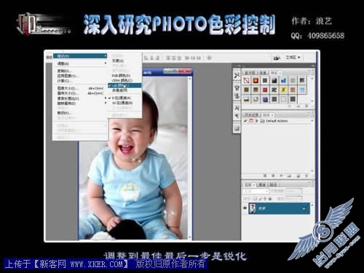Open the paragraph panel dock icon
Screen dimensions: 364x273
click(x=237, y=116)
